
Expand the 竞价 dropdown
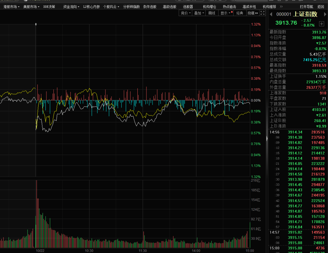pos(186,13)
